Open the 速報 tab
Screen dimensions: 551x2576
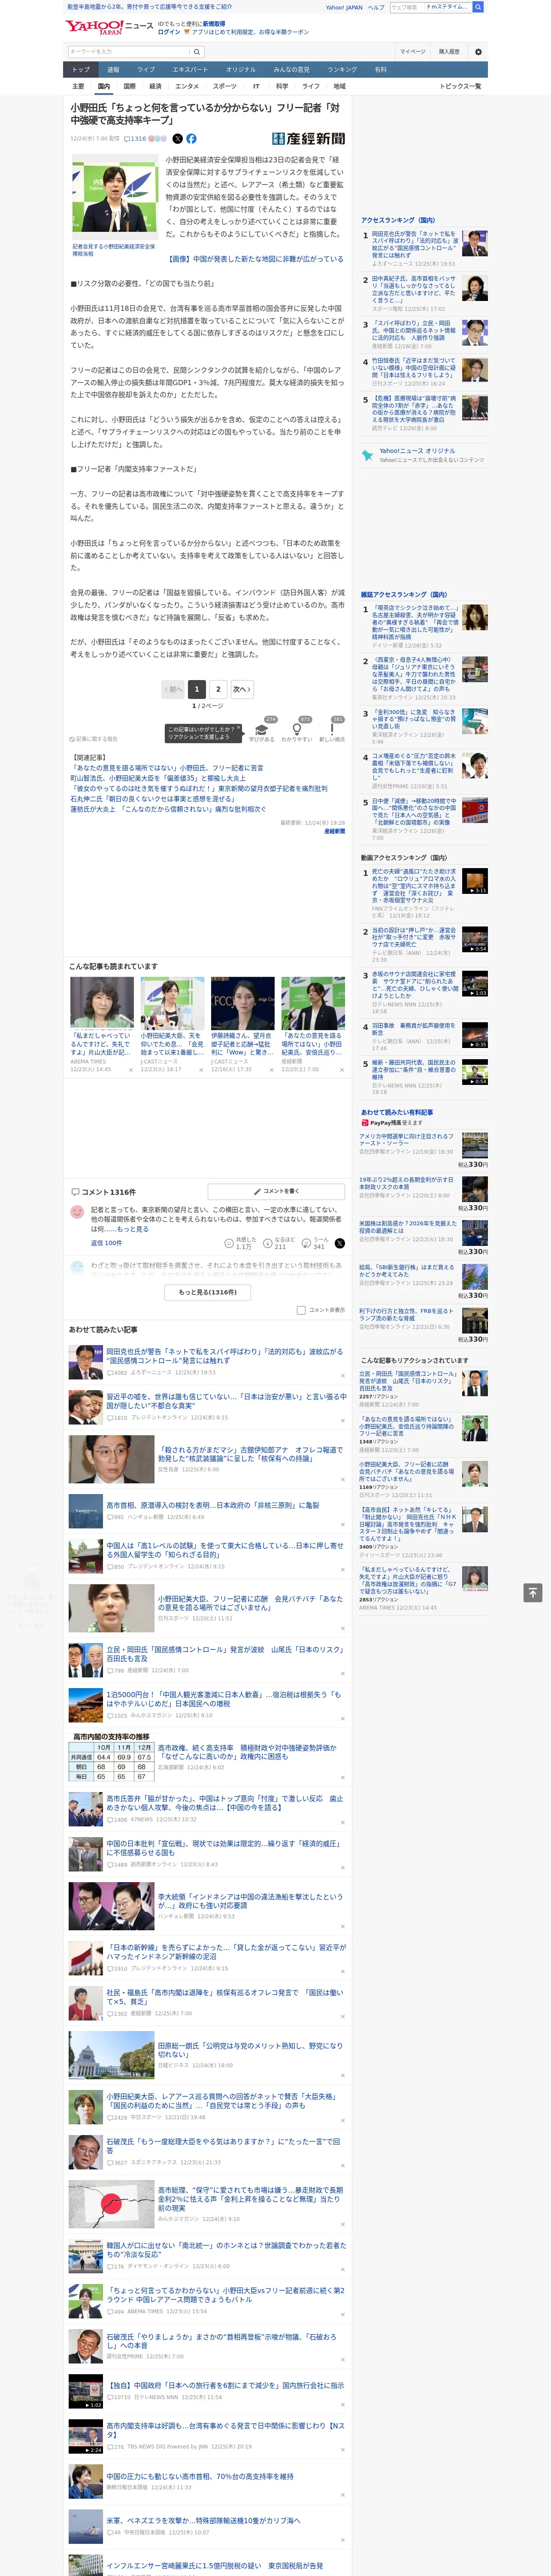pos(113,69)
